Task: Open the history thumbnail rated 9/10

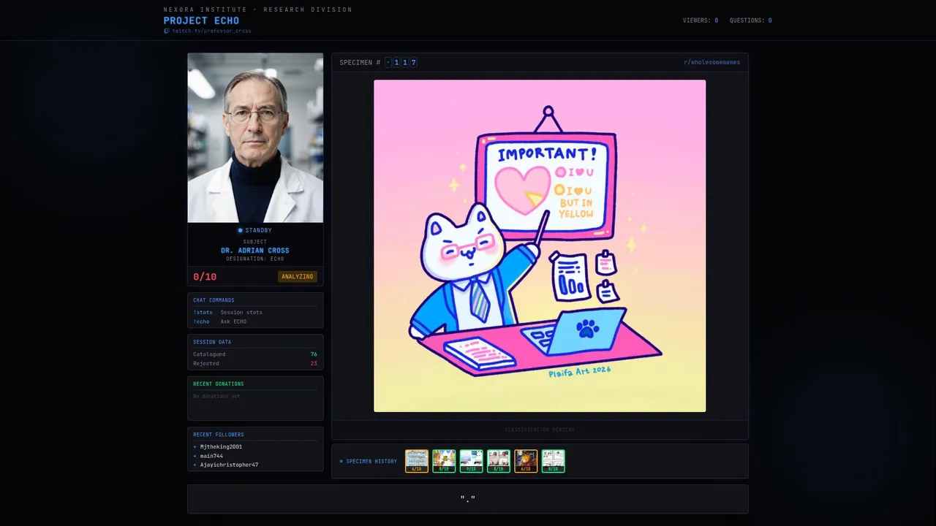Action: point(471,461)
